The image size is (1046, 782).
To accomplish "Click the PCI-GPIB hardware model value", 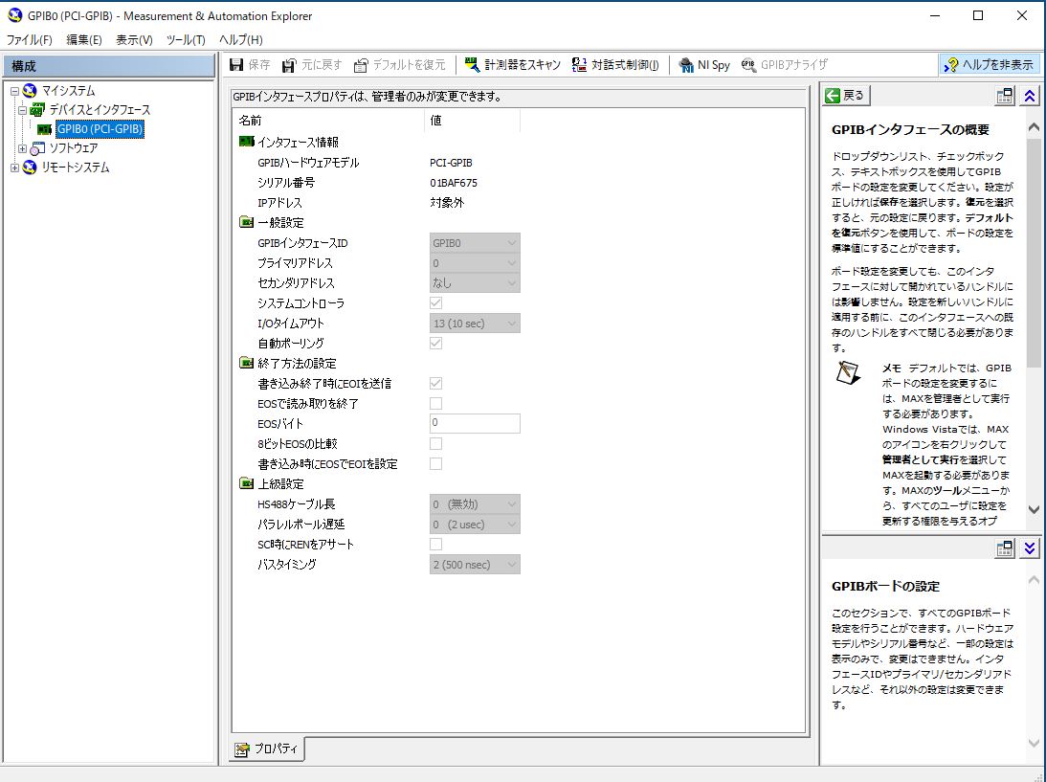I will click(x=451, y=163).
